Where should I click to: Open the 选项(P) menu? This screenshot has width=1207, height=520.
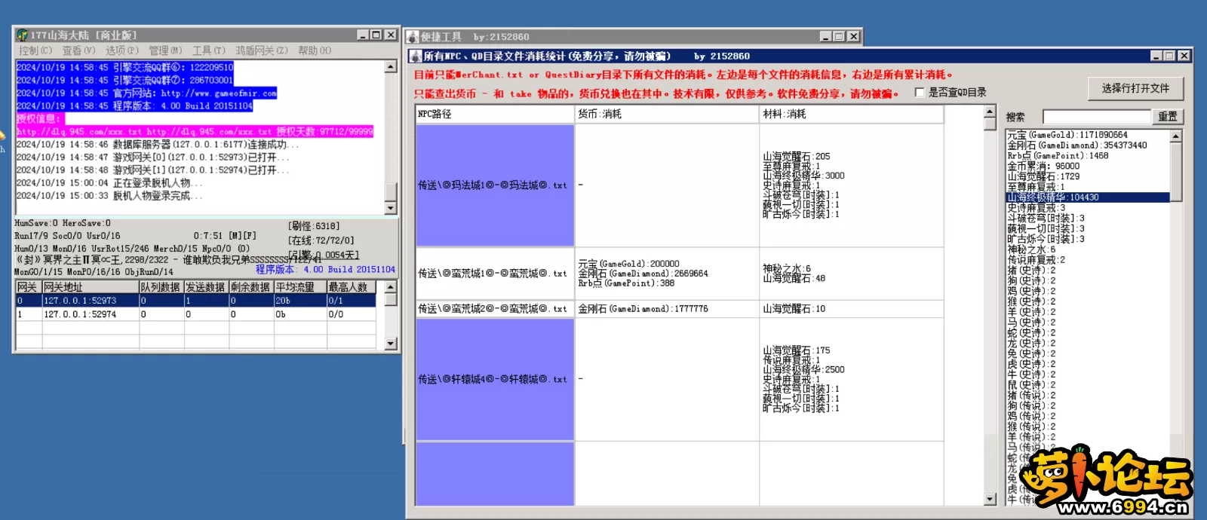coord(122,50)
